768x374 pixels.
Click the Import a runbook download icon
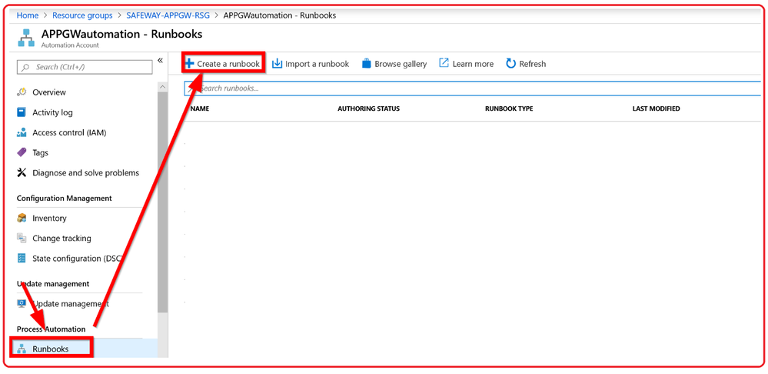[x=278, y=64]
